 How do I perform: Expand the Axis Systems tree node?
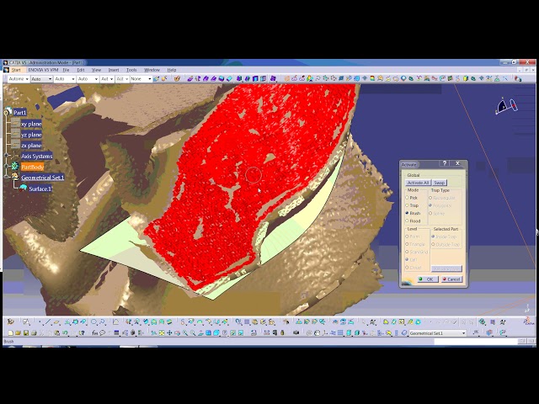coord(6,156)
